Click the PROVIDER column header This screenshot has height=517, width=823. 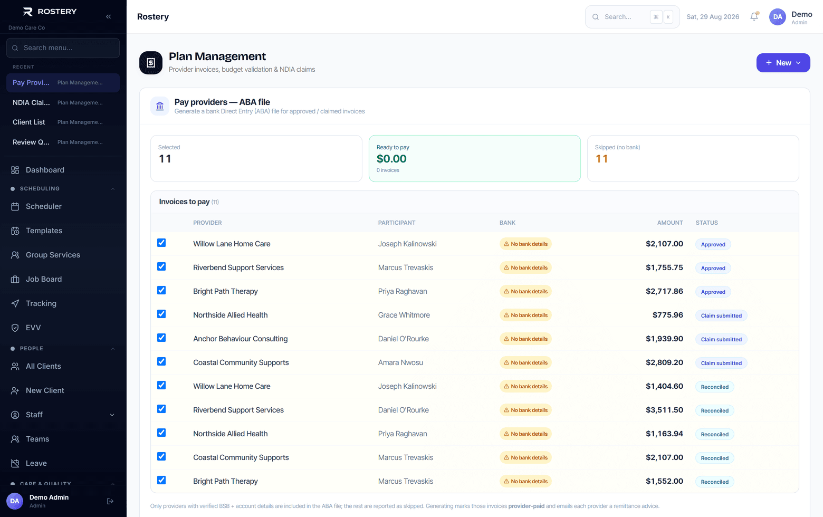[x=207, y=223]
